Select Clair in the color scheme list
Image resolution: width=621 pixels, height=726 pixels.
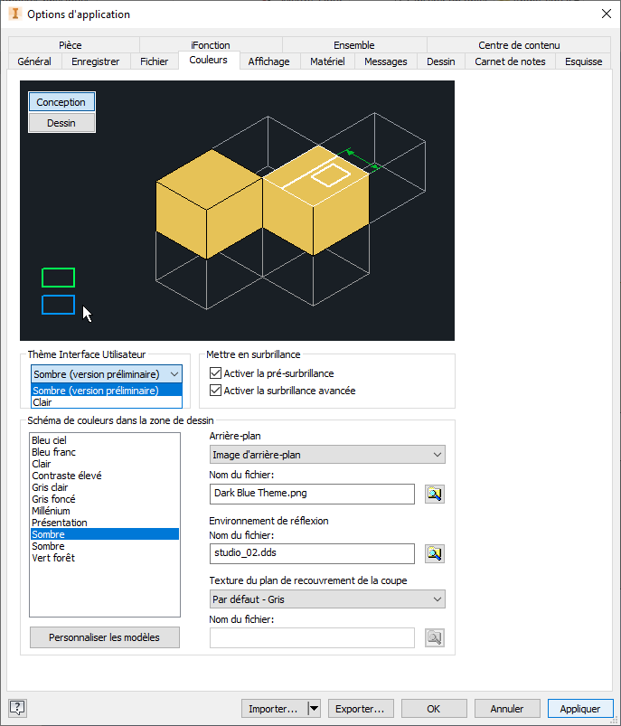pyautogui.click(x=105, y=464)
